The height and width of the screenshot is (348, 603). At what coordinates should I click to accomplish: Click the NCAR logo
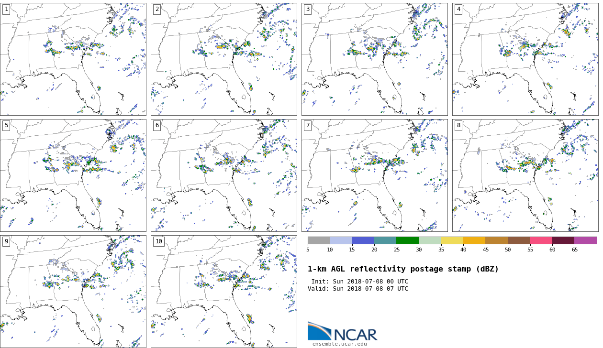tap(342, 331)
